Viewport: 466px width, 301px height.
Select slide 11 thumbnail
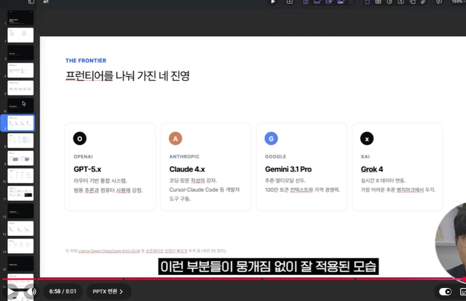pyautogui.click(x=20, y=193)
